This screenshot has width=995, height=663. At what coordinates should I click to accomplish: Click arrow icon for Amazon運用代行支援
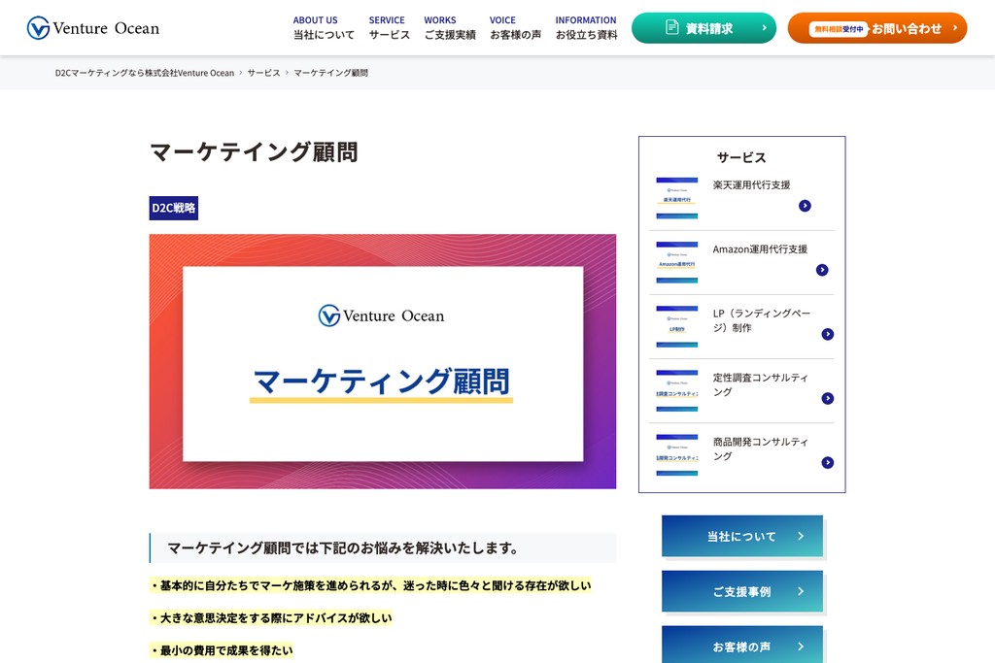pyautogui.click(x=822, y=270)
